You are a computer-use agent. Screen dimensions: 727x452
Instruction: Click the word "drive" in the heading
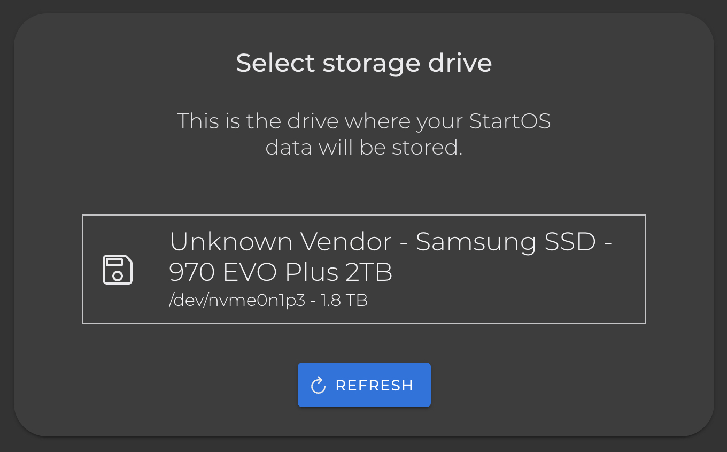[x=460, y=63]
